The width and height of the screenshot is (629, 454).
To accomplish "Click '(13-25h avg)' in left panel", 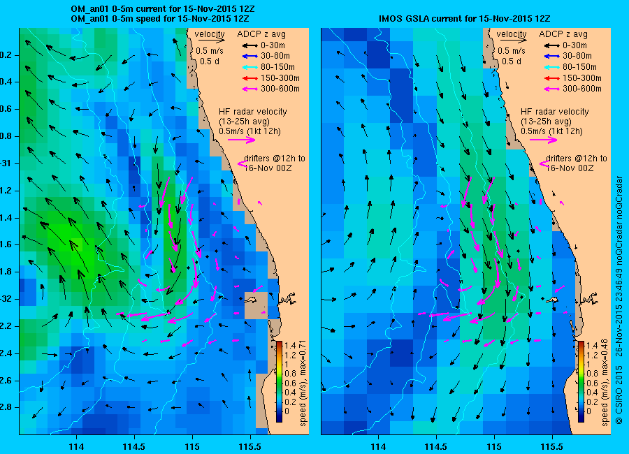I will click(244, 122).
